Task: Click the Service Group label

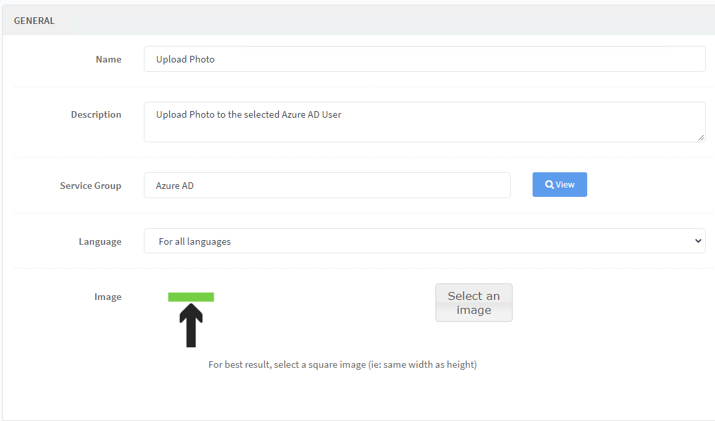Action: [x=91, y=186]
